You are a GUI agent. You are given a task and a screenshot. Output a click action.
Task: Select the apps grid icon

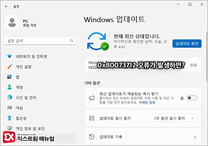(9, 77)
